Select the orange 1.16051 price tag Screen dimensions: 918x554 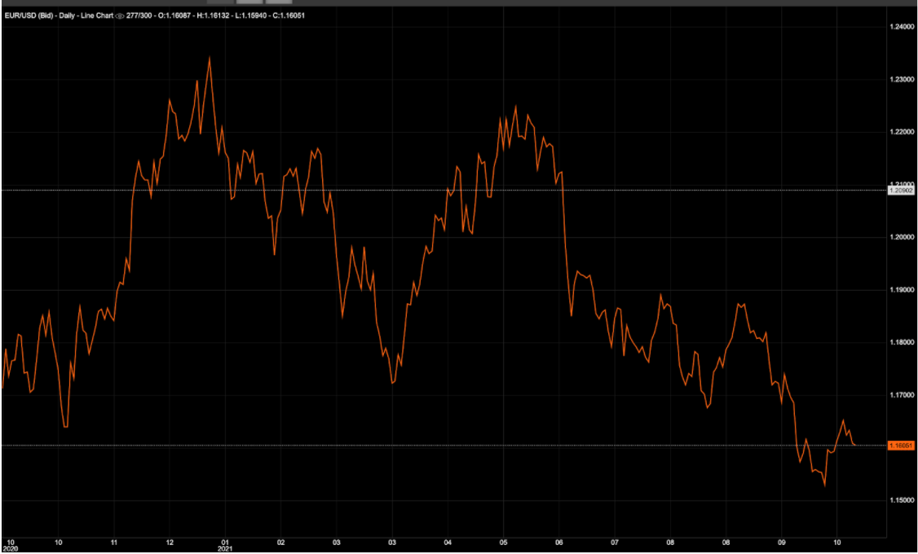click(x=902, y=445)
